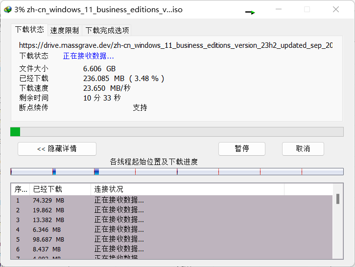Click the 下载速度 label
The image size is (355, 267).
tap(34, 88)
